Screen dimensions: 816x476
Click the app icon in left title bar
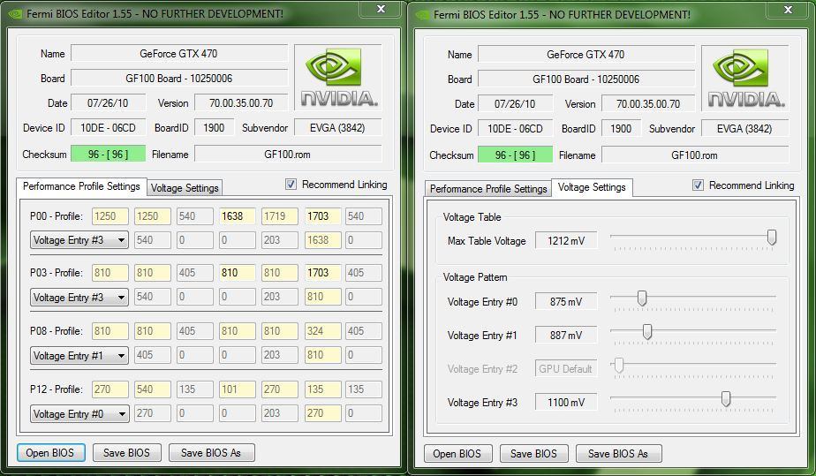[x=15, y=14]
